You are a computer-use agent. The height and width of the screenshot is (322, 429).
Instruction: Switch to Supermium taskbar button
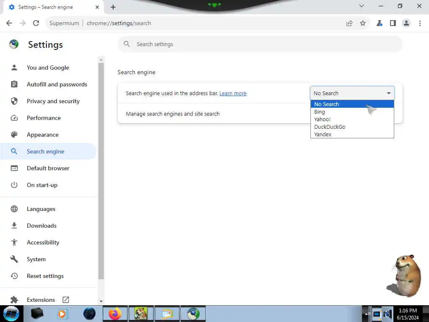tap(193, 314)
